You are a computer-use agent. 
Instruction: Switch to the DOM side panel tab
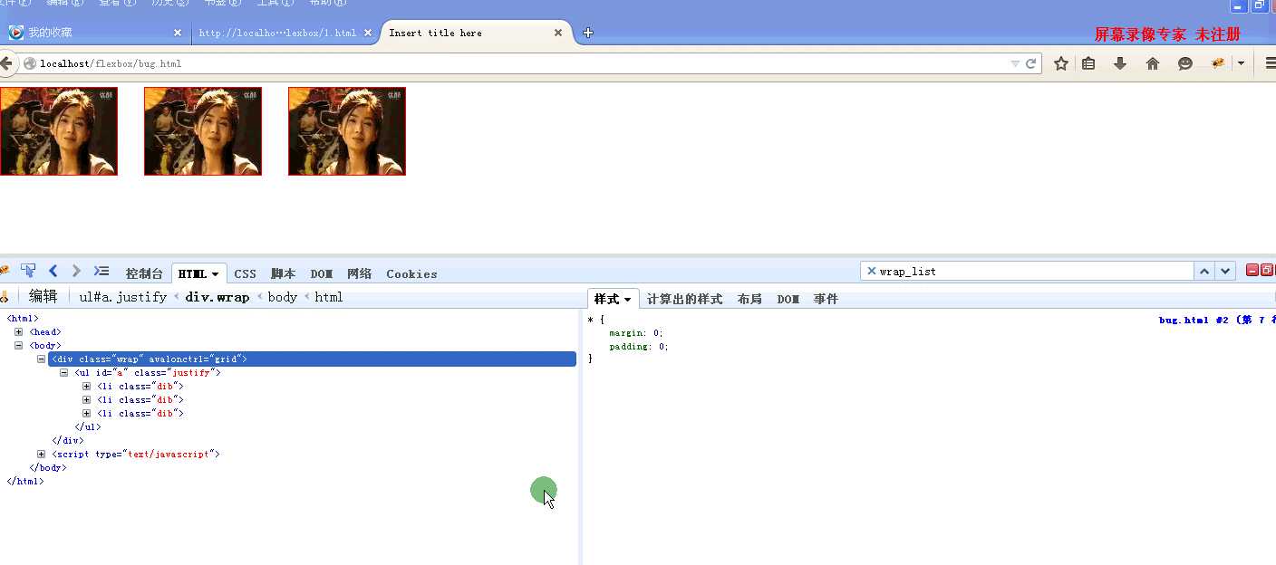click(x=788, y=299)
